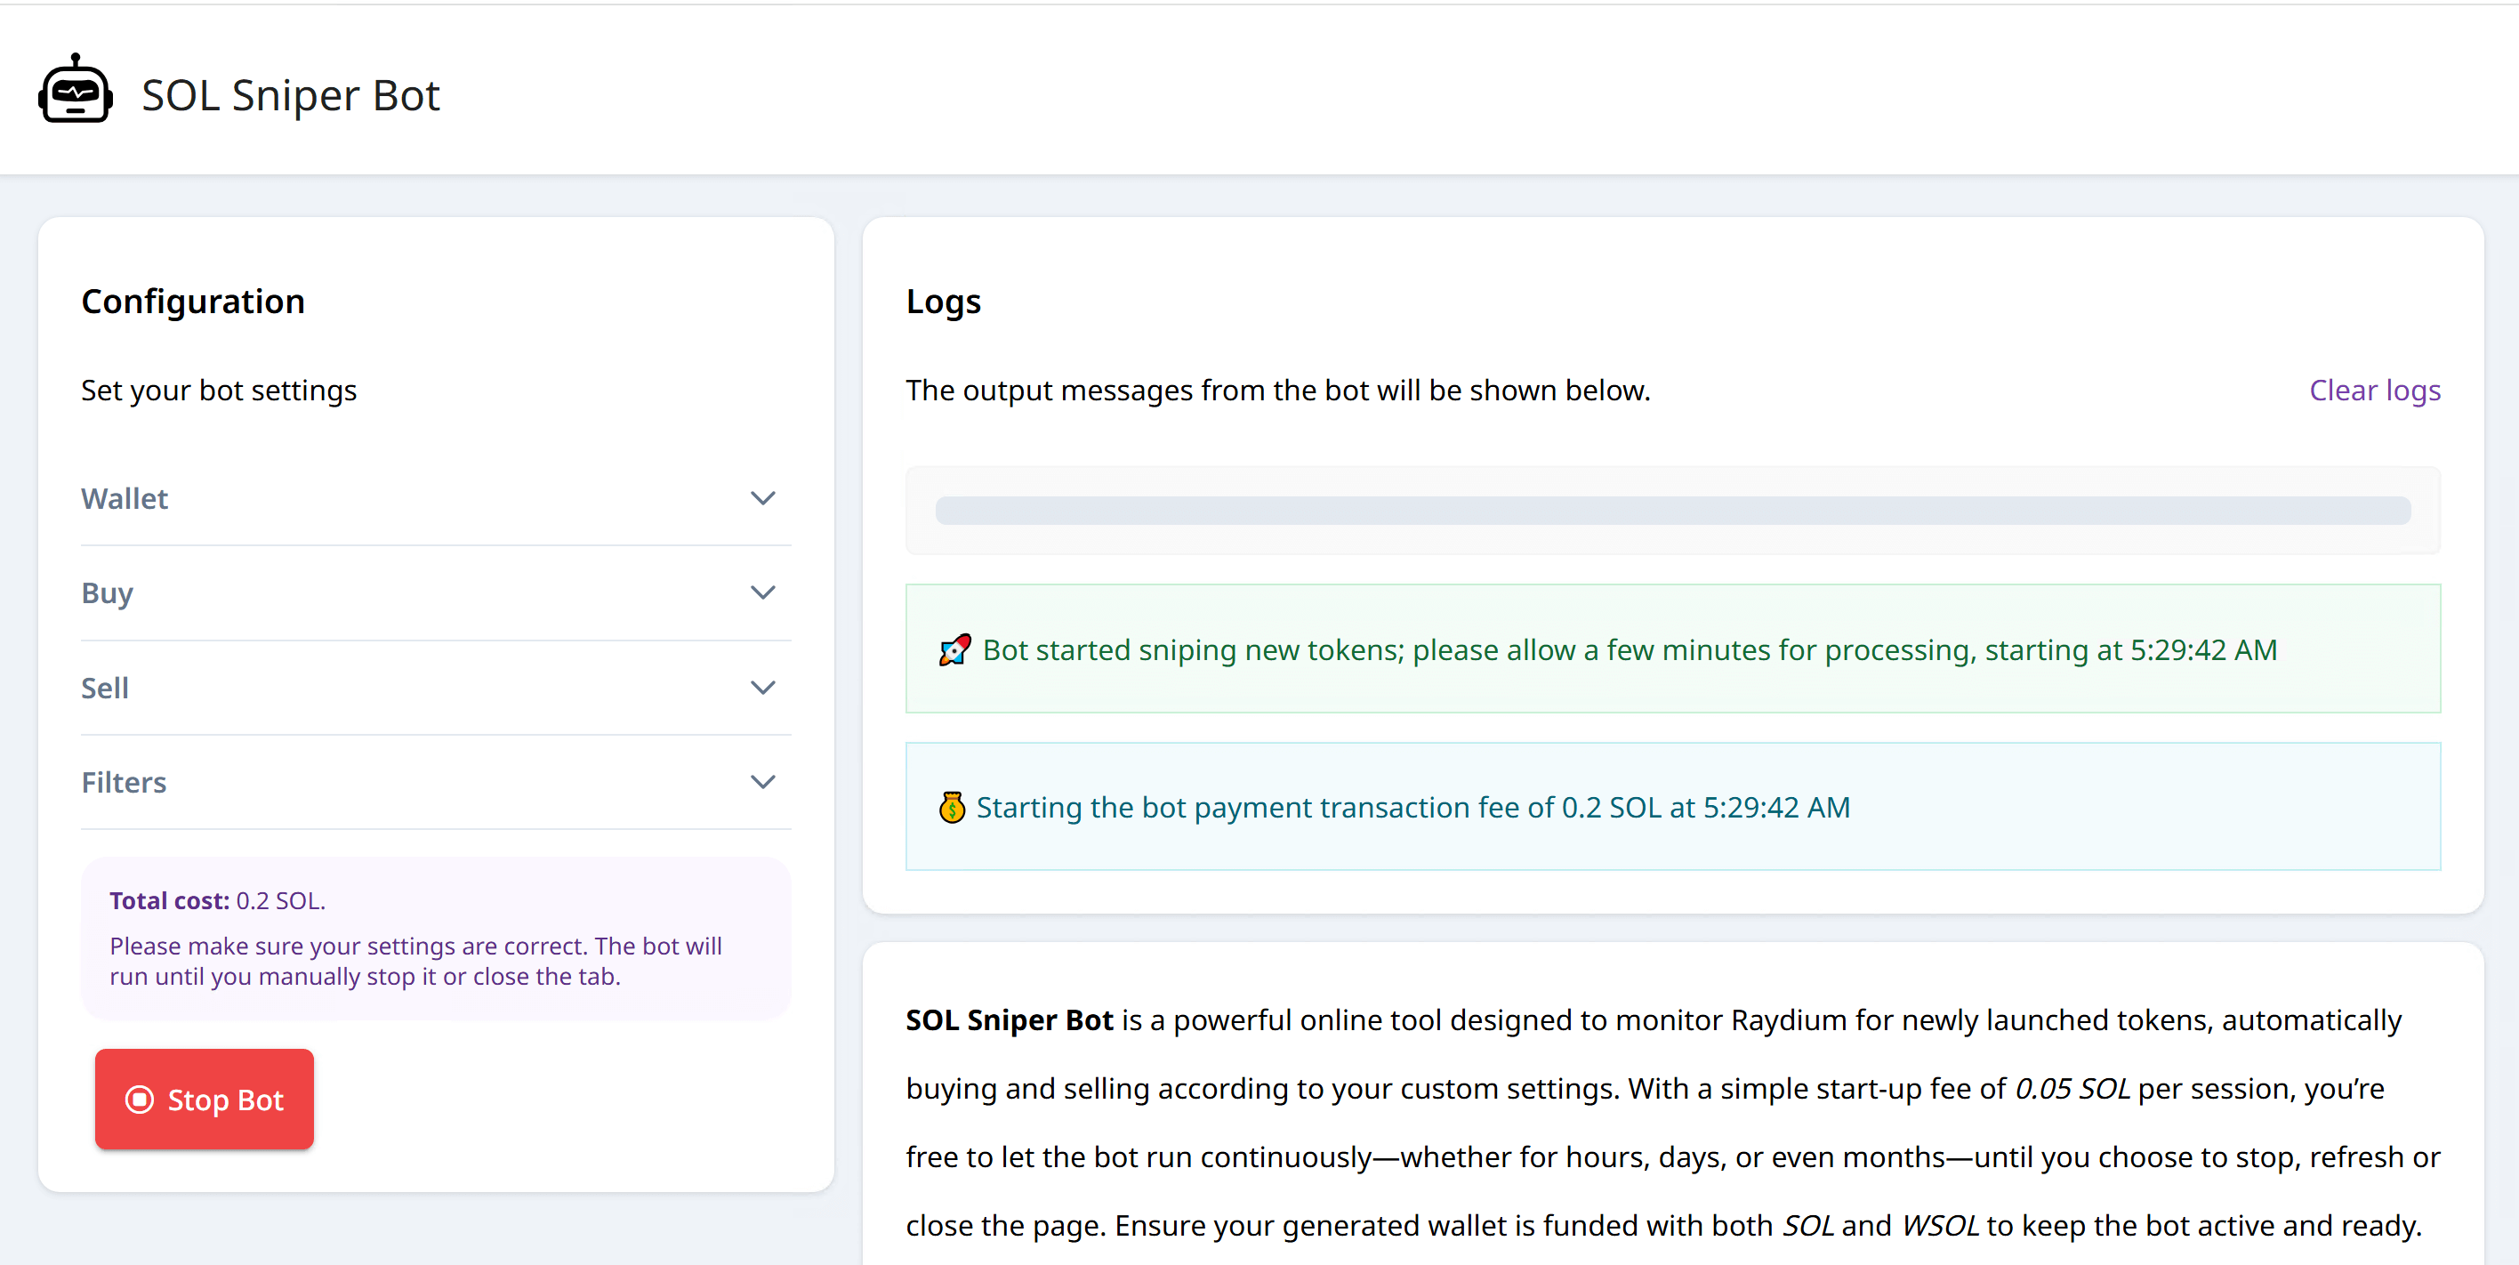Expand the Filters settings section
This screenshot has height=1265, width=2519.
point(435,782)
